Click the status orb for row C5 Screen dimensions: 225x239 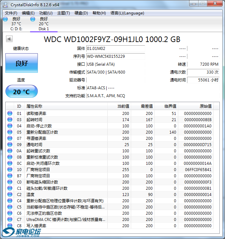coord(10,207)
